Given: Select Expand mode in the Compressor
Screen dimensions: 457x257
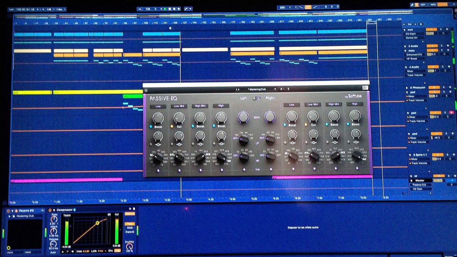Looking at the screenshot, I should pos(129,232).
